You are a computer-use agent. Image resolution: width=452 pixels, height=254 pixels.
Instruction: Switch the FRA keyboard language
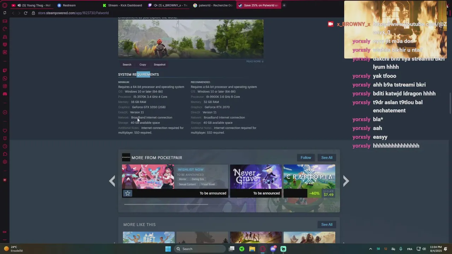[x=410, y=249]
